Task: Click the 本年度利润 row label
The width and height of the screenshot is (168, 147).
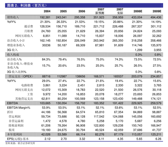Action: (x=14, y=134)
